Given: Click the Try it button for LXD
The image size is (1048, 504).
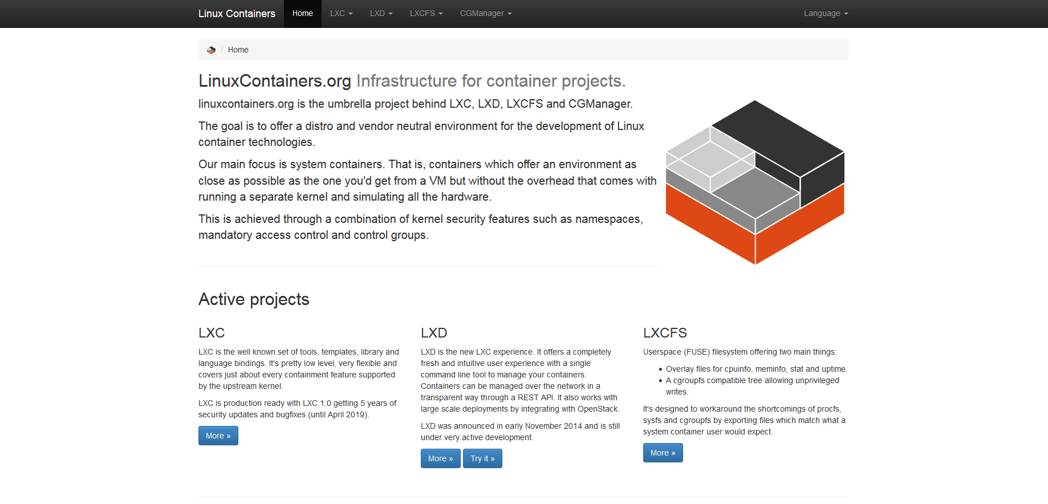Looking at the screenshot, I should [482, 458].
